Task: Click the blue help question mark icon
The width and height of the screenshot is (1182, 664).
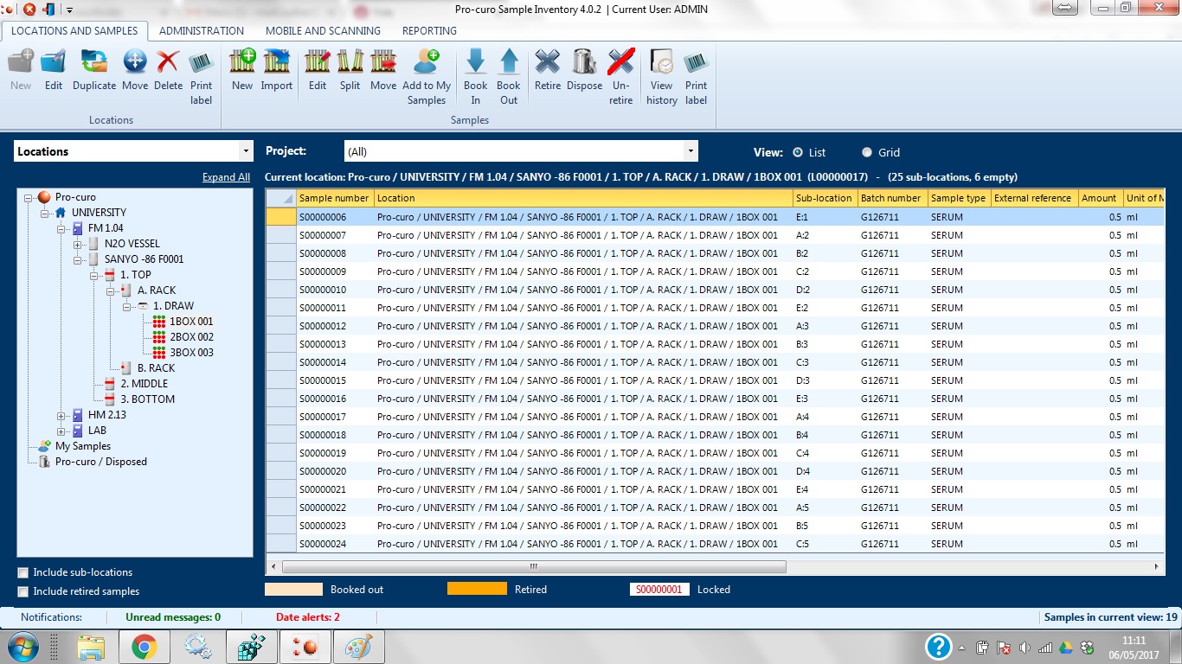Action: [x=939, y=647]
